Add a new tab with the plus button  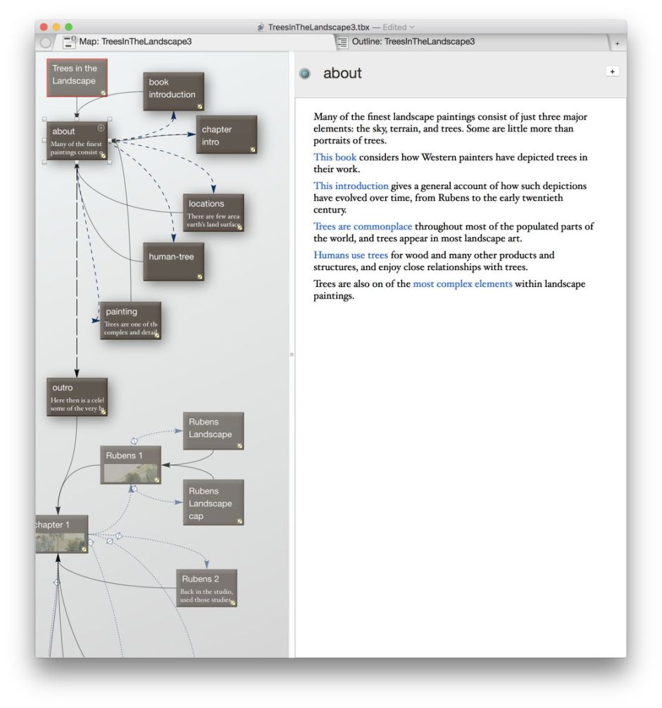coord(618,43)
